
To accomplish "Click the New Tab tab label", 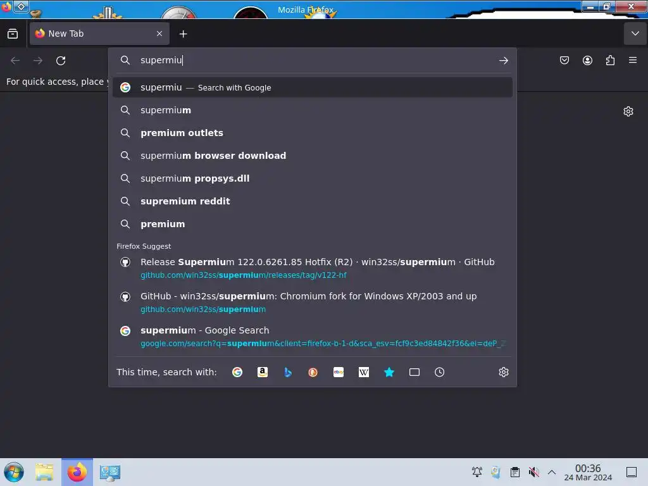I will coord(66,34).
